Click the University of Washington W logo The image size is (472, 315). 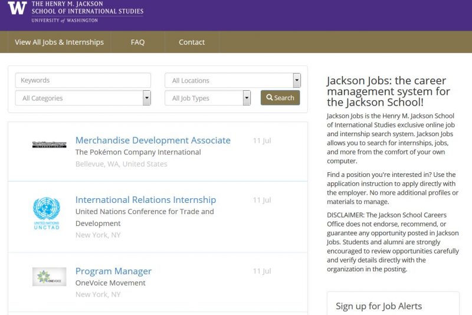17,8
